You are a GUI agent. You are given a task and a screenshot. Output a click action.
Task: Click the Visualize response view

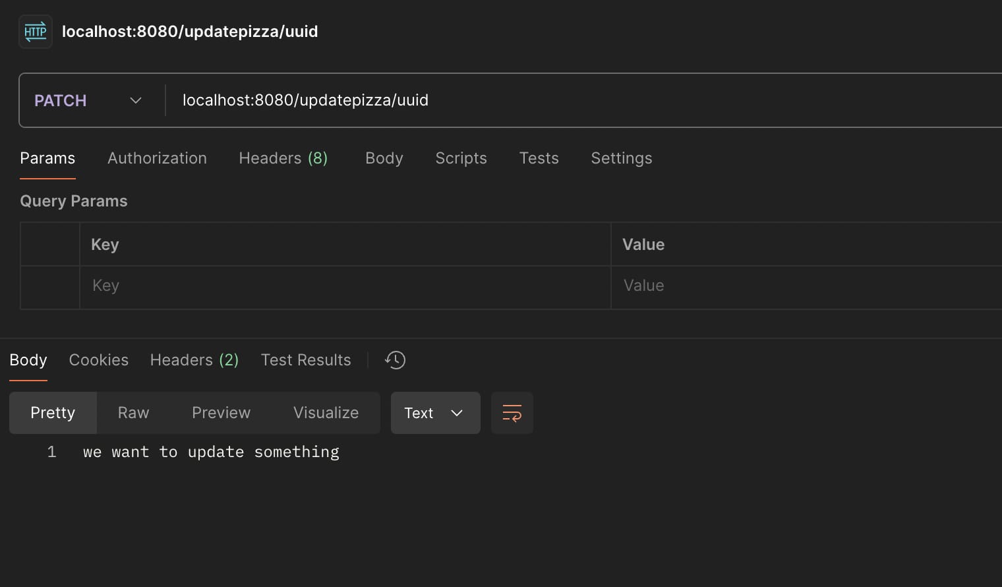pyautogui.click(x=326, y=413)
